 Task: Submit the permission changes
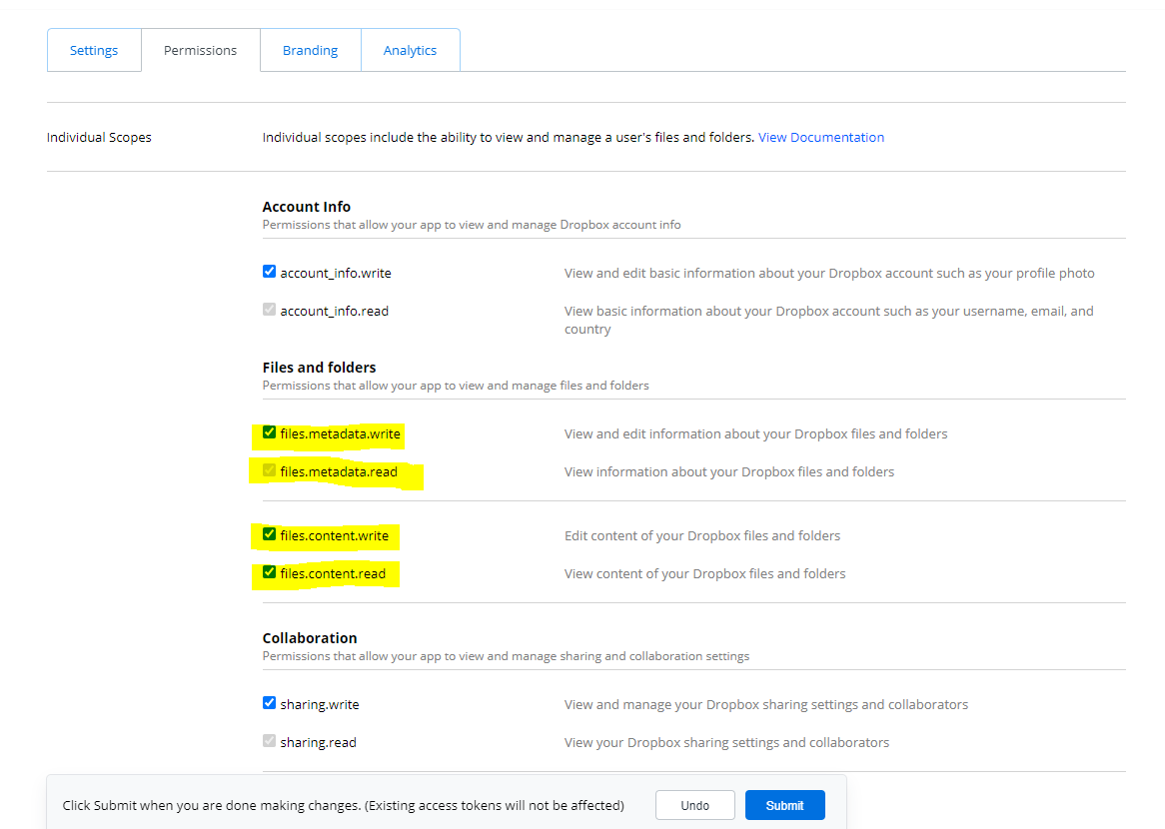(784, 805)
